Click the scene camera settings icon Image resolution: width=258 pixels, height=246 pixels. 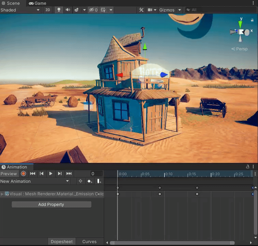point(150,10)
